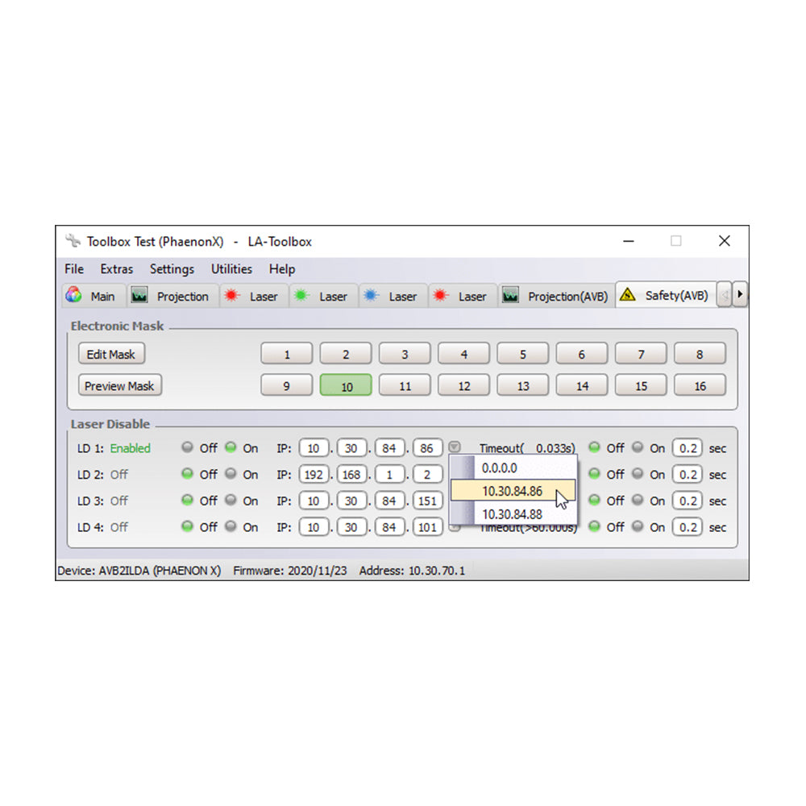
Task: Click 'Firmware: 2020/11/23' in the status bar
Action: point(290,571)
